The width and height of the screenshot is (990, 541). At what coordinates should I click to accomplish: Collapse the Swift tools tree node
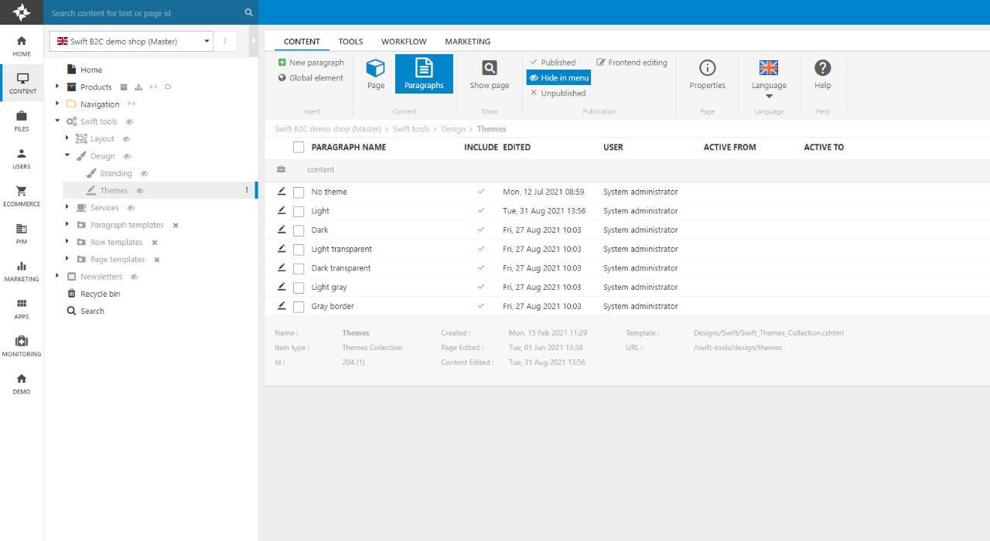[x=57, y=121]
